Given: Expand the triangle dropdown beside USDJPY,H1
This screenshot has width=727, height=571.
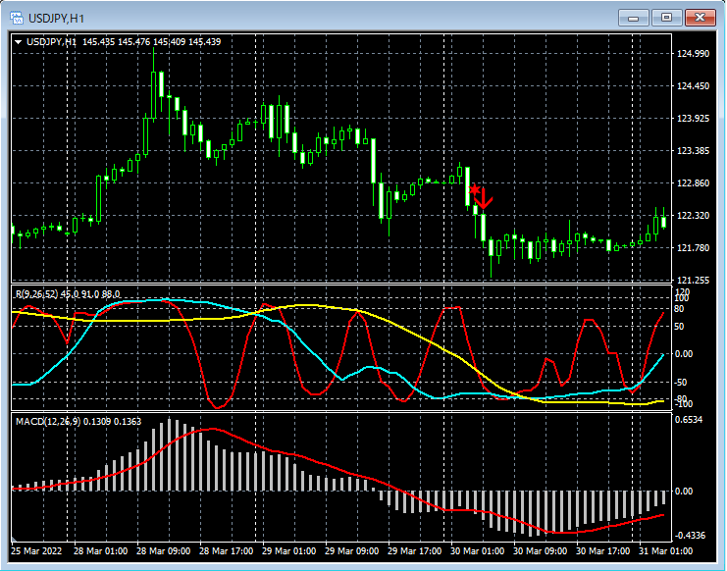Looking at the screenshot, I should (18, 42).
